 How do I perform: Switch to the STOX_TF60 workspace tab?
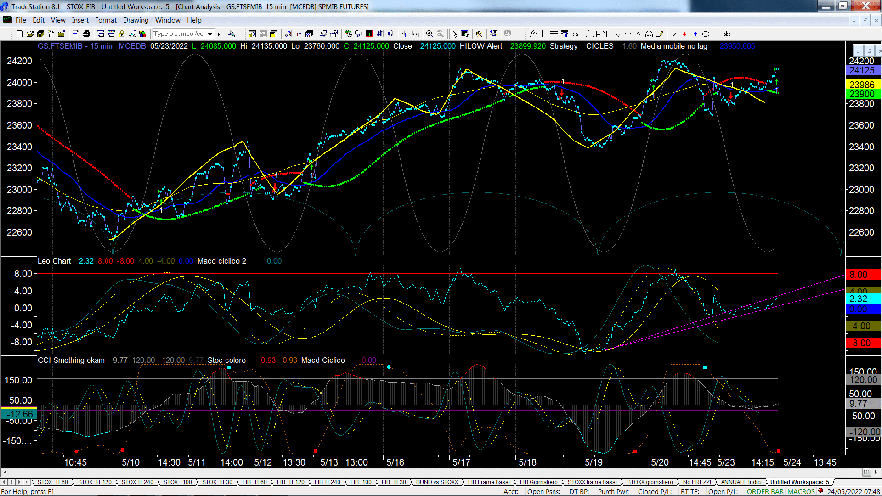click(x=52, y=482)
